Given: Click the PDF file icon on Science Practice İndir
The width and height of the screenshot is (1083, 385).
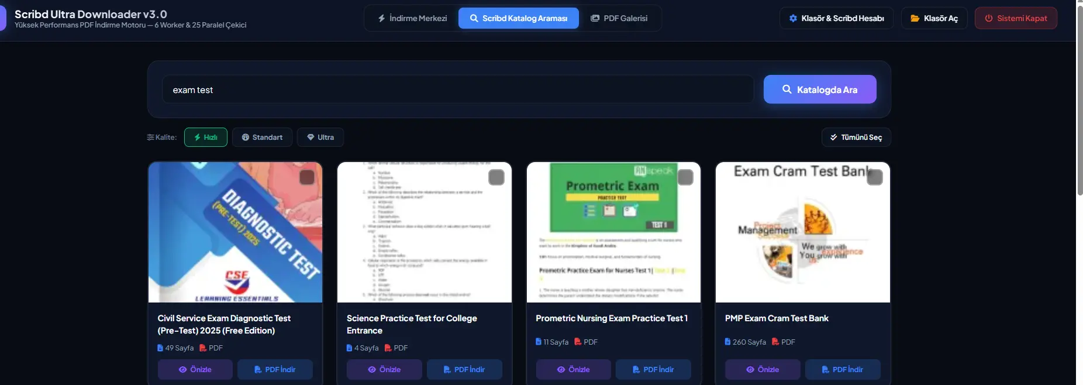Looking at the screenshot, I should coord(447,369).
